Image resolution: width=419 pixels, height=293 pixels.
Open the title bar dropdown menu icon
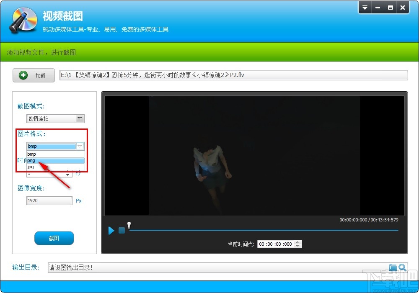(365, 8)
